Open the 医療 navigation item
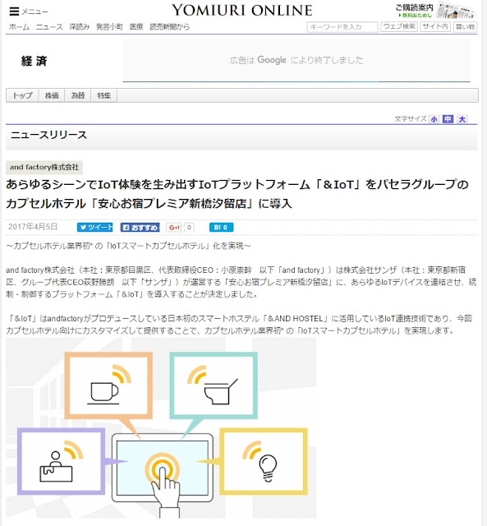 pyautogui.click(x=136, y=27)
